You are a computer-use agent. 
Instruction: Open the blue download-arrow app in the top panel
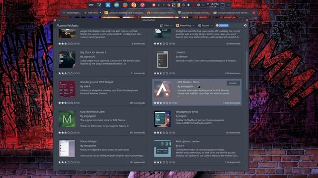pos(108,5)
